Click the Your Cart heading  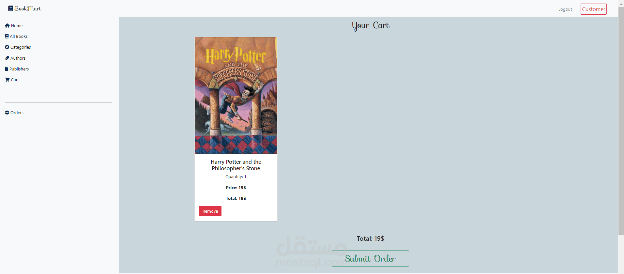[371, 25]
